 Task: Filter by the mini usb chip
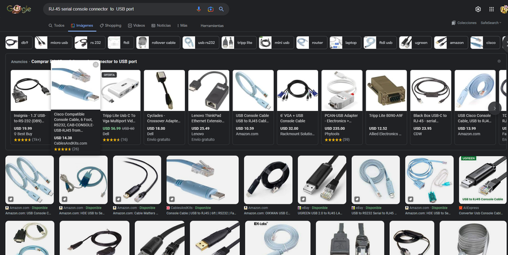point(276,42)
